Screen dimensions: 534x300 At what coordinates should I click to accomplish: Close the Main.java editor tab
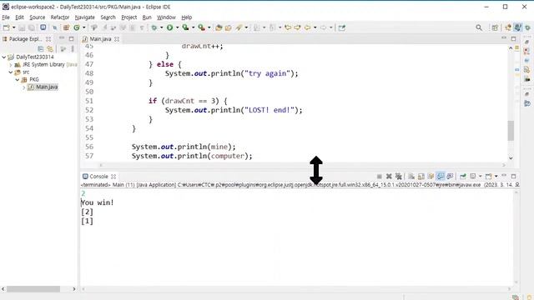[117, 39]
